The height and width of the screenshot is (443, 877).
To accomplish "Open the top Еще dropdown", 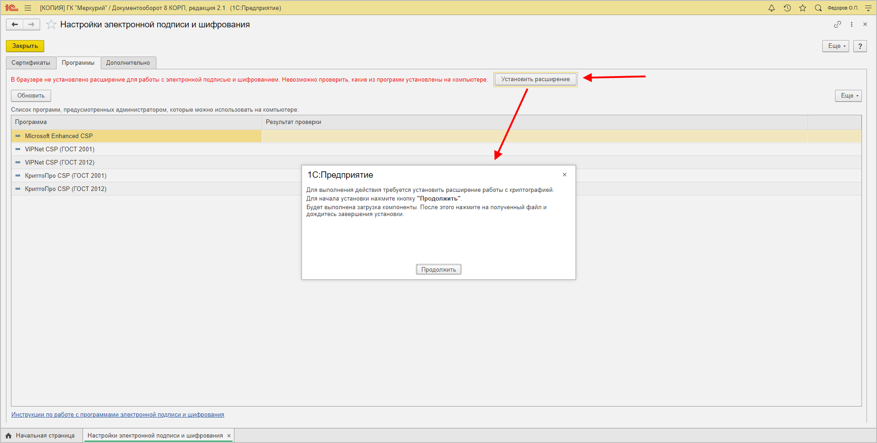I will pos(835,46).
